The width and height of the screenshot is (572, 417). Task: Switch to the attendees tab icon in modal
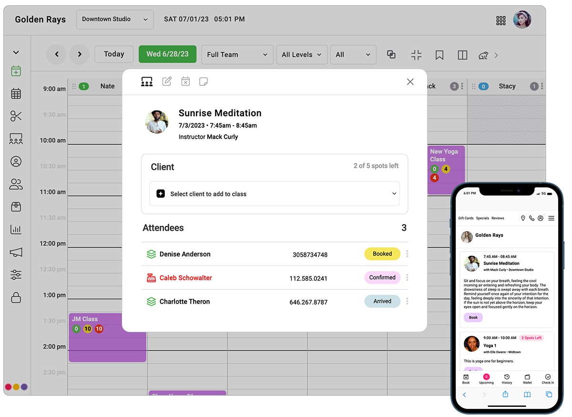tap(147, 81)
